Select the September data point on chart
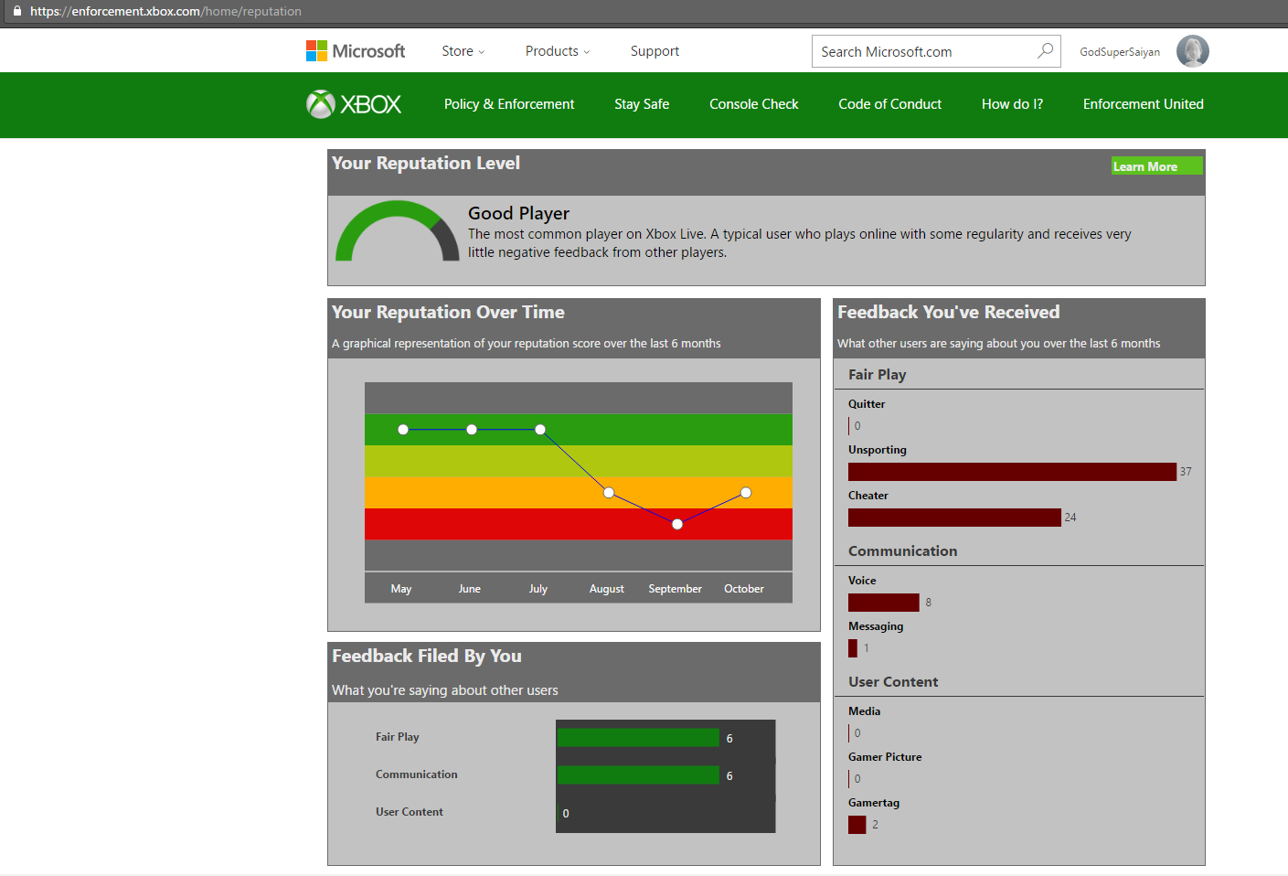1288x876 pixels. tap(677, 524)
